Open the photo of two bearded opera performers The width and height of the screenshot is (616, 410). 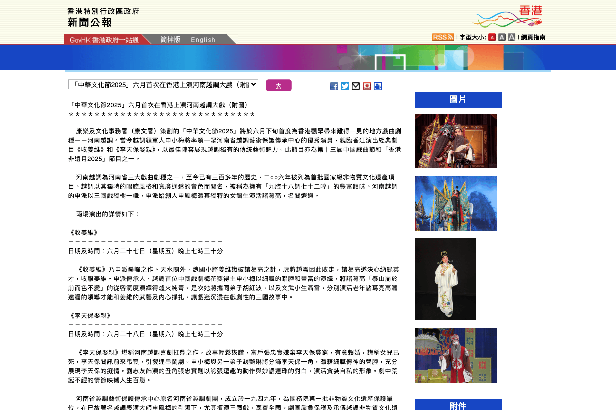click(x=455, y=141)
